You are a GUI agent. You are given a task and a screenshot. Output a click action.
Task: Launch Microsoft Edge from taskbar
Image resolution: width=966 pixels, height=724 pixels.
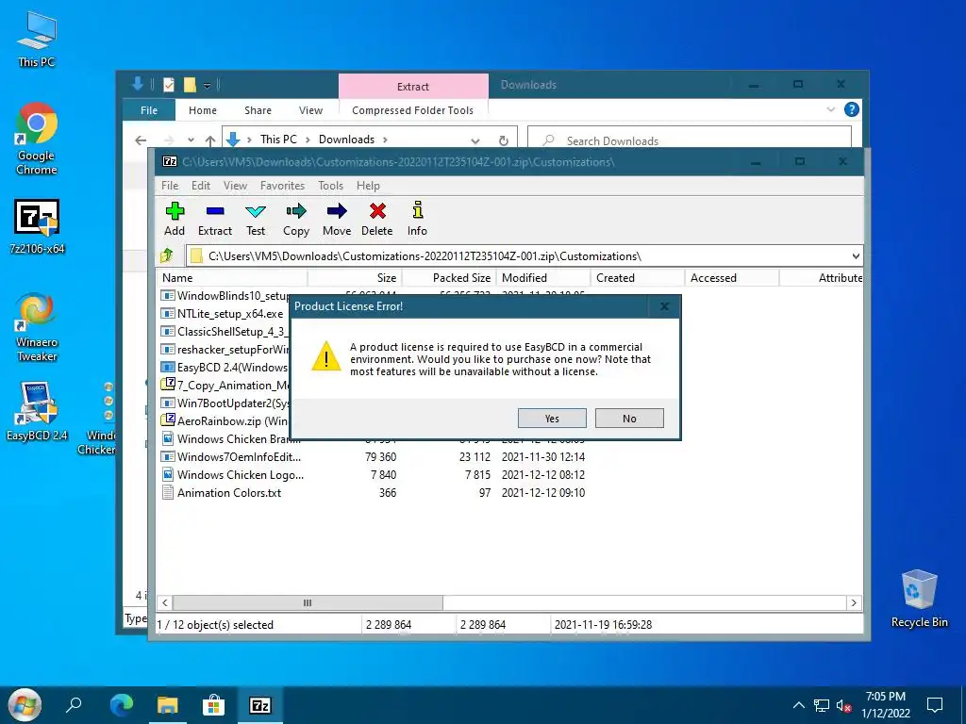click(x=122, y=705)
